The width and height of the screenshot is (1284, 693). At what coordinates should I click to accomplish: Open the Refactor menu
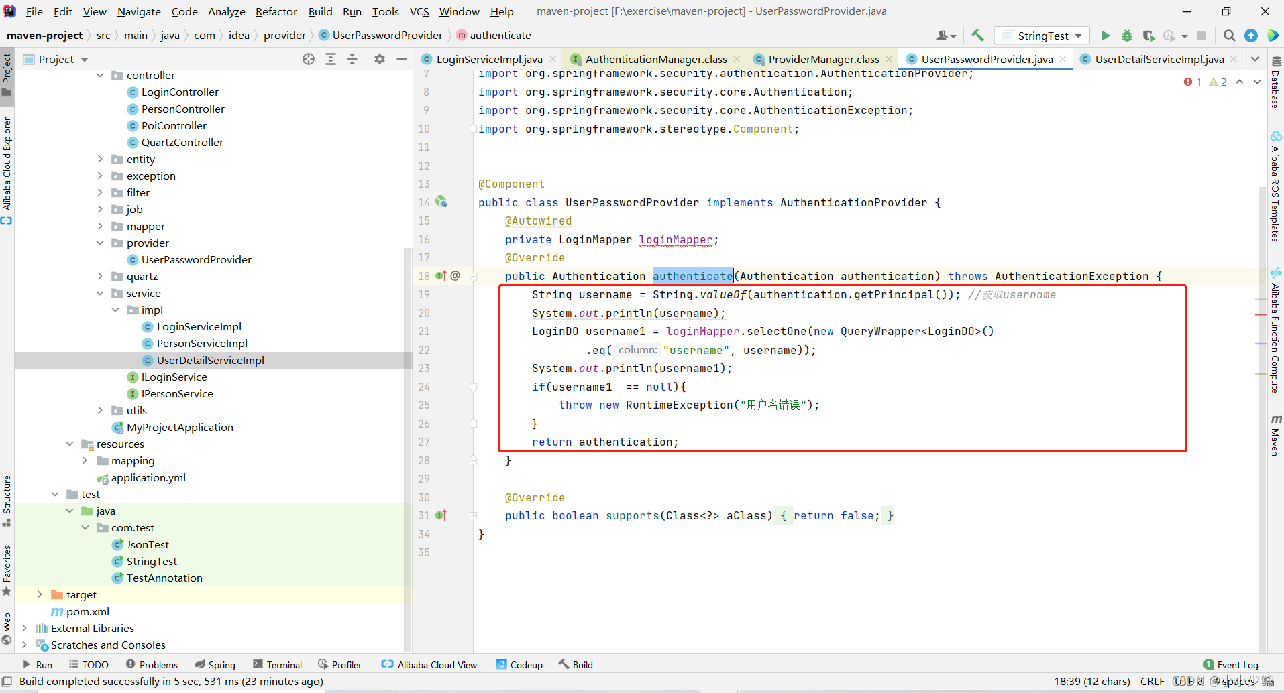tap(276, 11)
